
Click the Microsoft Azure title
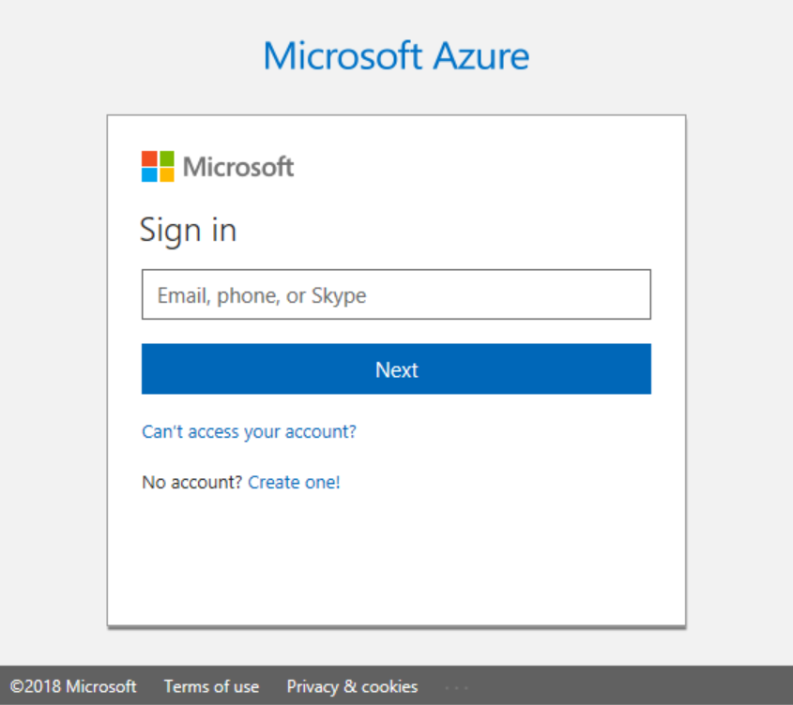click(x=396, y=55)
